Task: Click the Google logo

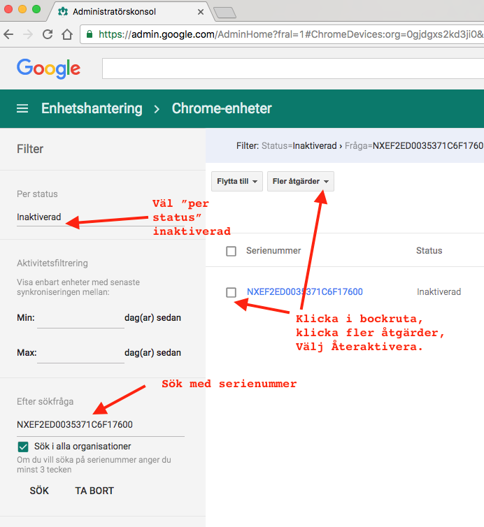Action: click(49, 68)
